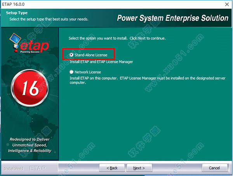This screenshot has width=233, height=176.
Task: Click the 'Install ETAP and ETAP License Manager' description
Action: click(x=101, y=62)
